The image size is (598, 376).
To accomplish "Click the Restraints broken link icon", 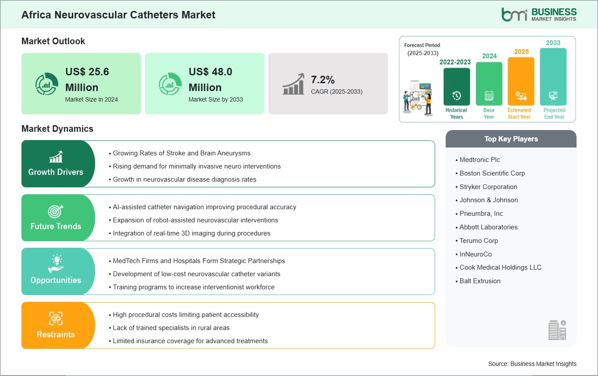I will pyautogui.click(x=56, y=319).
